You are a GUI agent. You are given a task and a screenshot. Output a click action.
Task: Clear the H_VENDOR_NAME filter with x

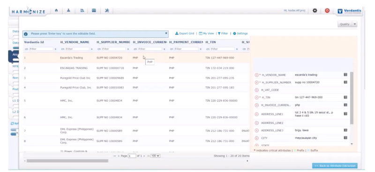coord(91,49)
